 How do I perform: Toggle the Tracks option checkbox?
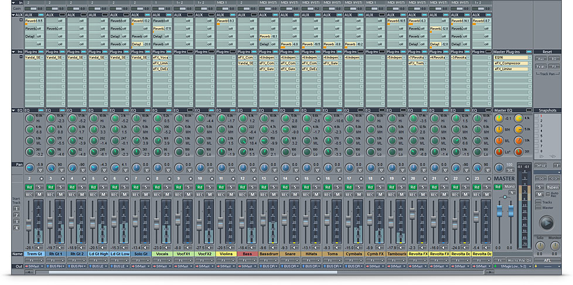(538, 202)
